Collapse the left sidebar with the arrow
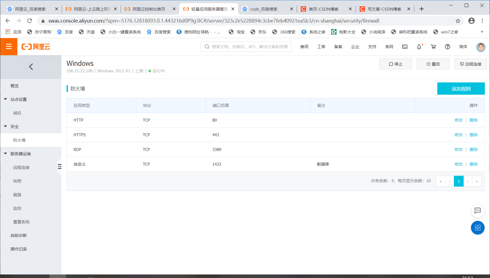This screenshot has height=278, width=490. point(31,66)
